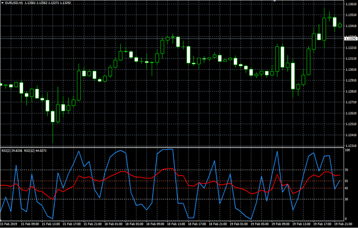Open the one-click trading arrow beside EURUSD,H1
Viewport: 358px width, 228px height.
coord(3,3)
